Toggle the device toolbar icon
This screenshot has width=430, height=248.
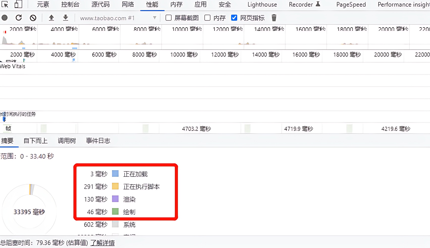(x=18, y=4)
